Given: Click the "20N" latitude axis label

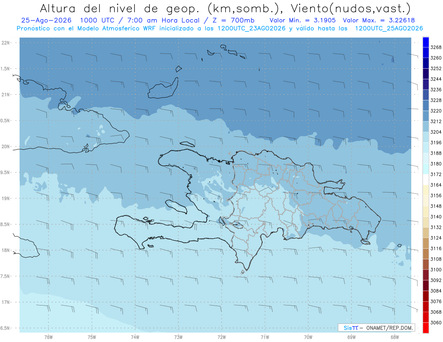Looking at the screenshot, I should click(5, 146).
